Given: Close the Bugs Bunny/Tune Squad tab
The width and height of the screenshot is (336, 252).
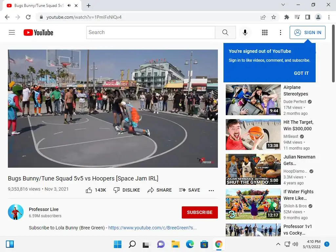Looking at the screenshot, I should click(x=76, y=6).
